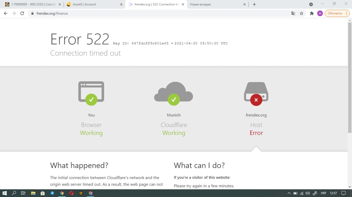Open the network Wi-Fi tray icon
352x197 pixels.
(x=302, y=193)
